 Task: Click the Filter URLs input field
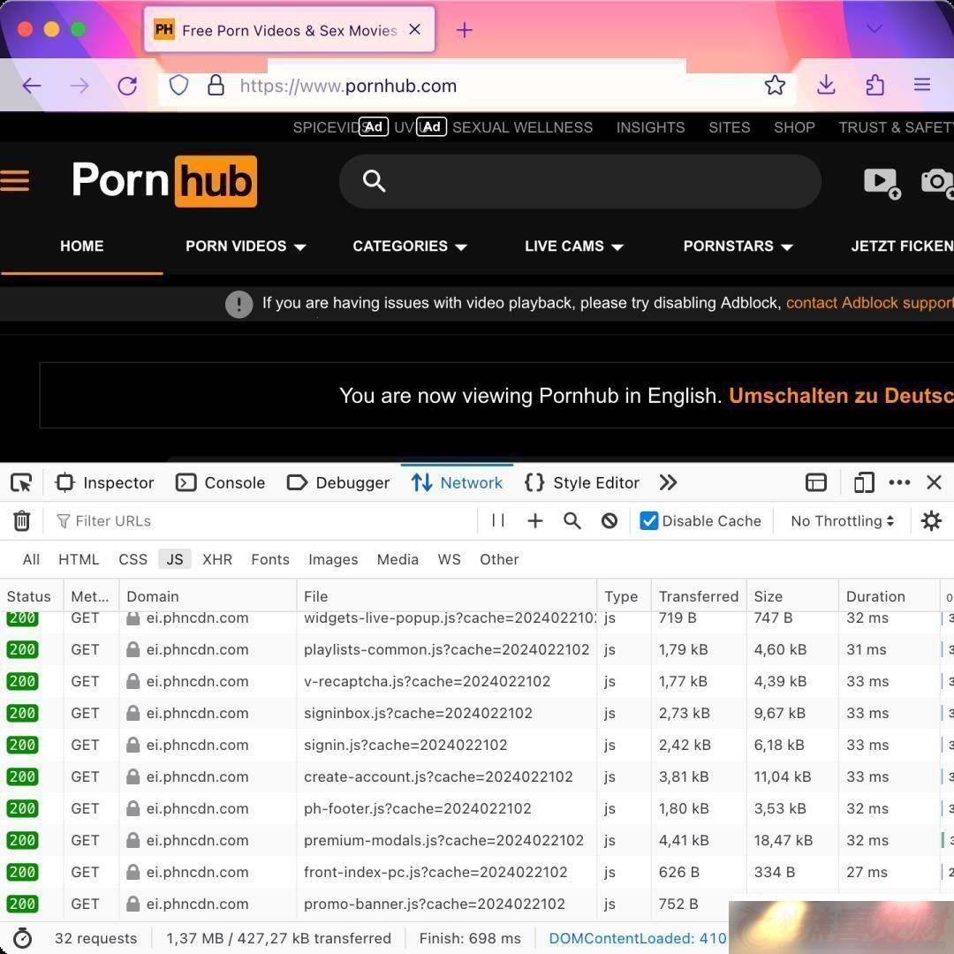tap(264, 521)
